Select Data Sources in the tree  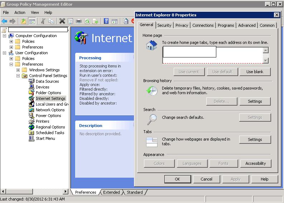tap(47, 81)
